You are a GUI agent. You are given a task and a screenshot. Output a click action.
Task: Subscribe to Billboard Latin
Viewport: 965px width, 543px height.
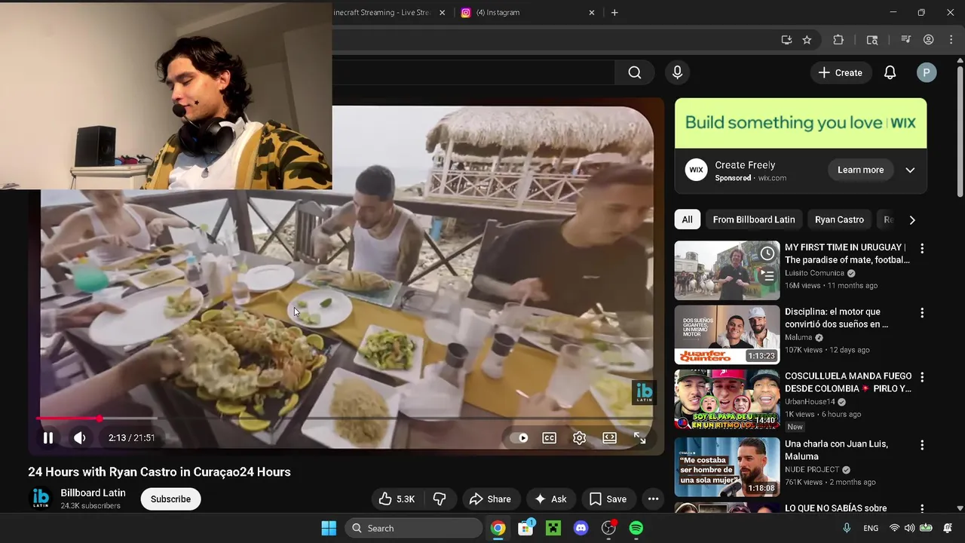click(x=170, y=499)
